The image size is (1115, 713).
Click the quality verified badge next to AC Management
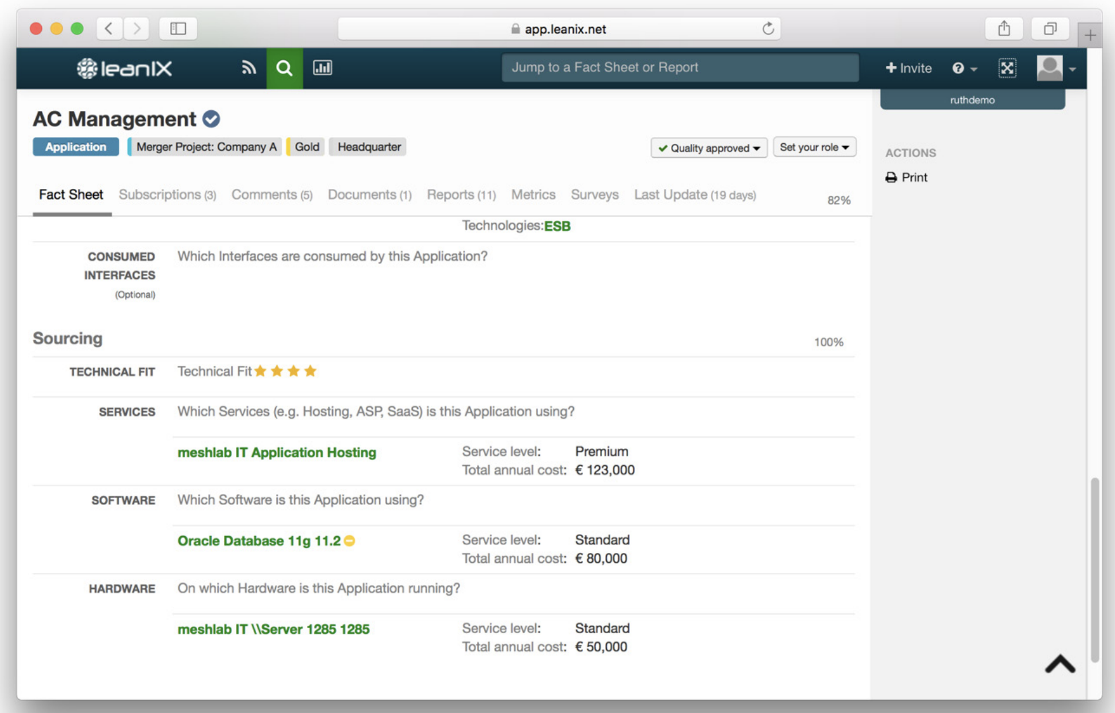coord(211,119)
